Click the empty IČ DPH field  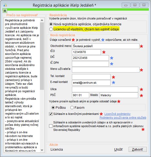90,64
